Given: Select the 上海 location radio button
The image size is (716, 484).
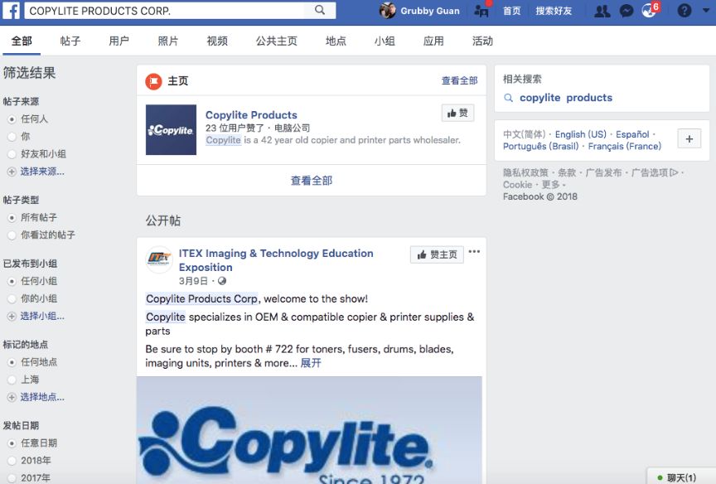Looking at the screenshot, I should pyautogui.click(x=12, y=380).
